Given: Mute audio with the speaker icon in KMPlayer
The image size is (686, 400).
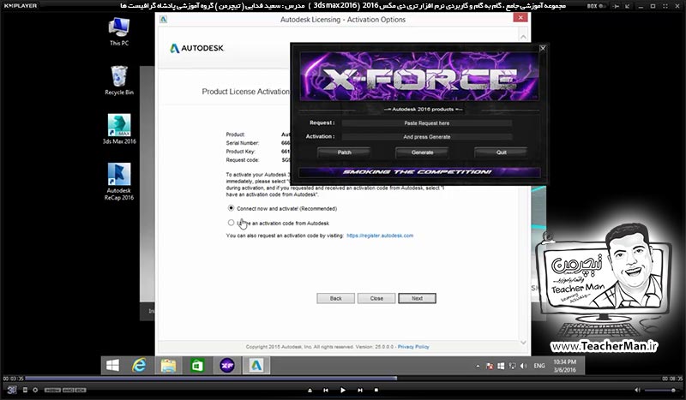Looking at the screenshot, I should [637, 390].
